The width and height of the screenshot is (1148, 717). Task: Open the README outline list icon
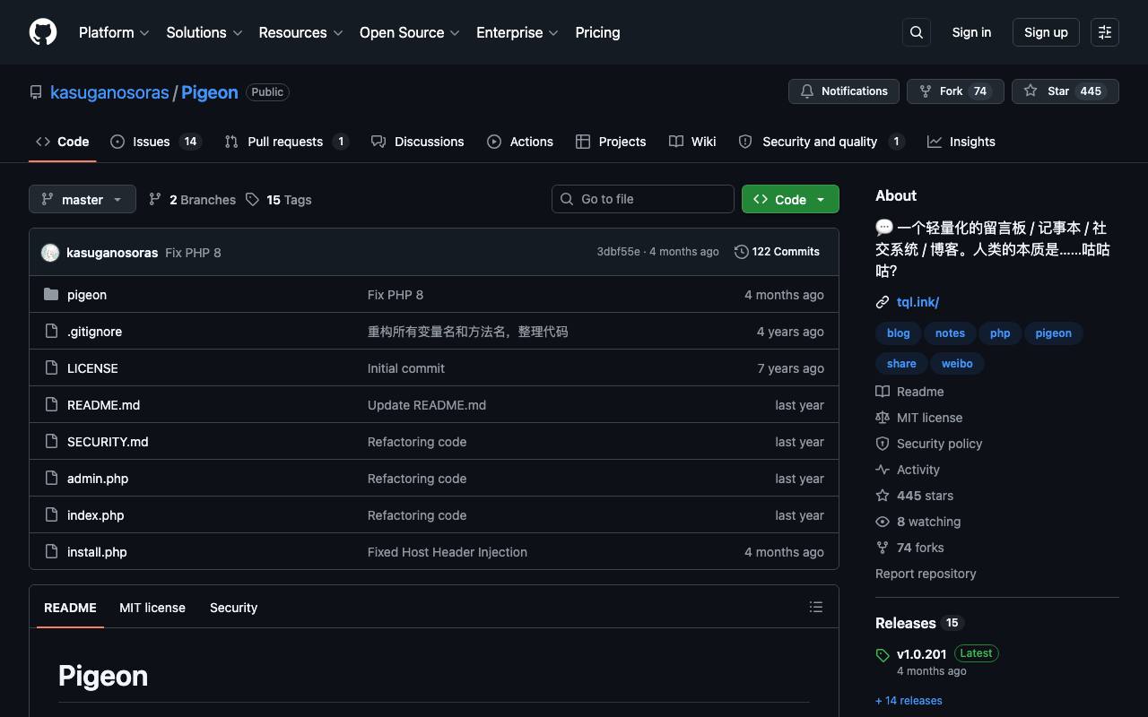816,608
